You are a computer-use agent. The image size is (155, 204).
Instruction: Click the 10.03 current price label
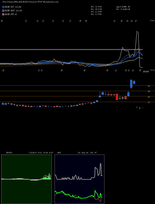(x=146, y=72)
